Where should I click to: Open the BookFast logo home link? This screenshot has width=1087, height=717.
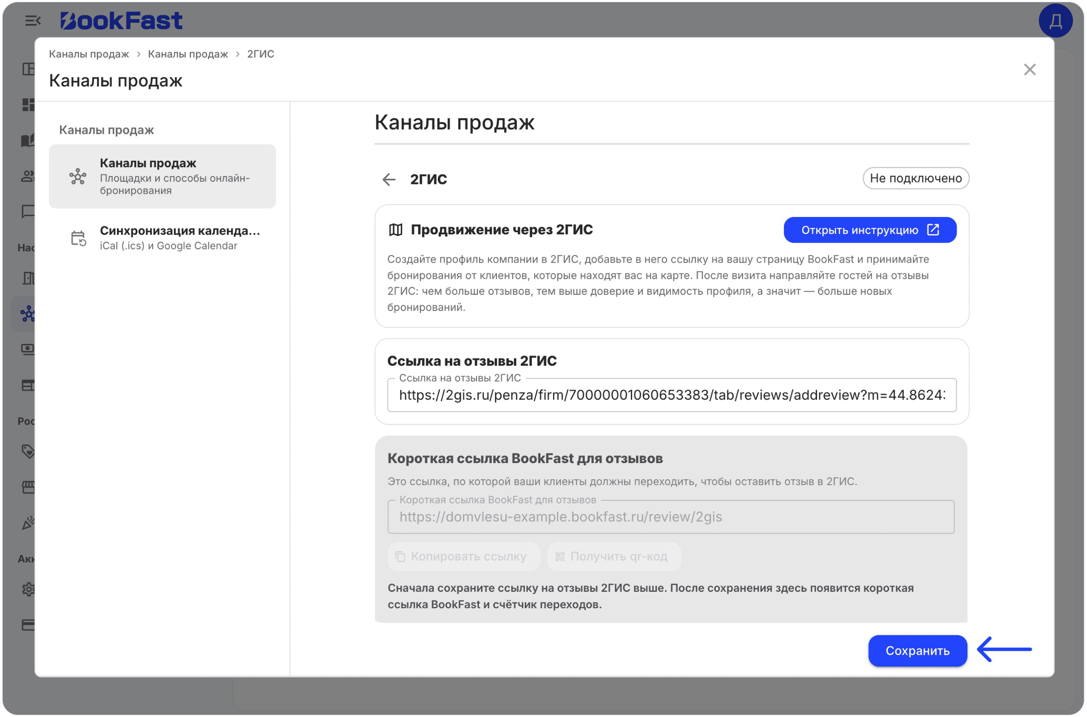click(x=121, y=20)
